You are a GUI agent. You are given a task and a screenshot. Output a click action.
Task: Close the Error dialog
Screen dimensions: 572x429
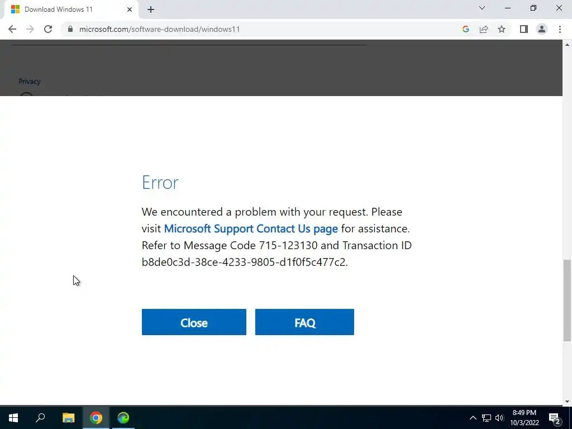194,322
